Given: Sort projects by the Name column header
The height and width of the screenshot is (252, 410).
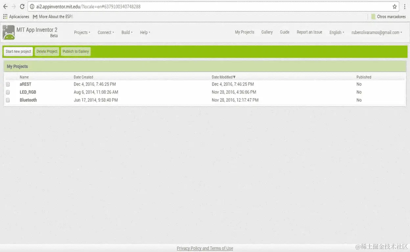Looking at the screenshot, I should 24,77.
